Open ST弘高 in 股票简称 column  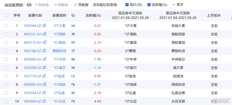59,93
